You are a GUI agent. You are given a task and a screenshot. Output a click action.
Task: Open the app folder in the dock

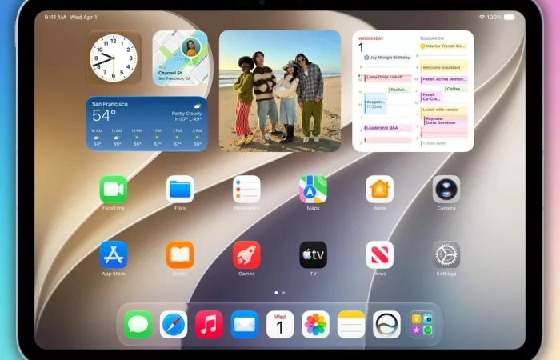422,325
